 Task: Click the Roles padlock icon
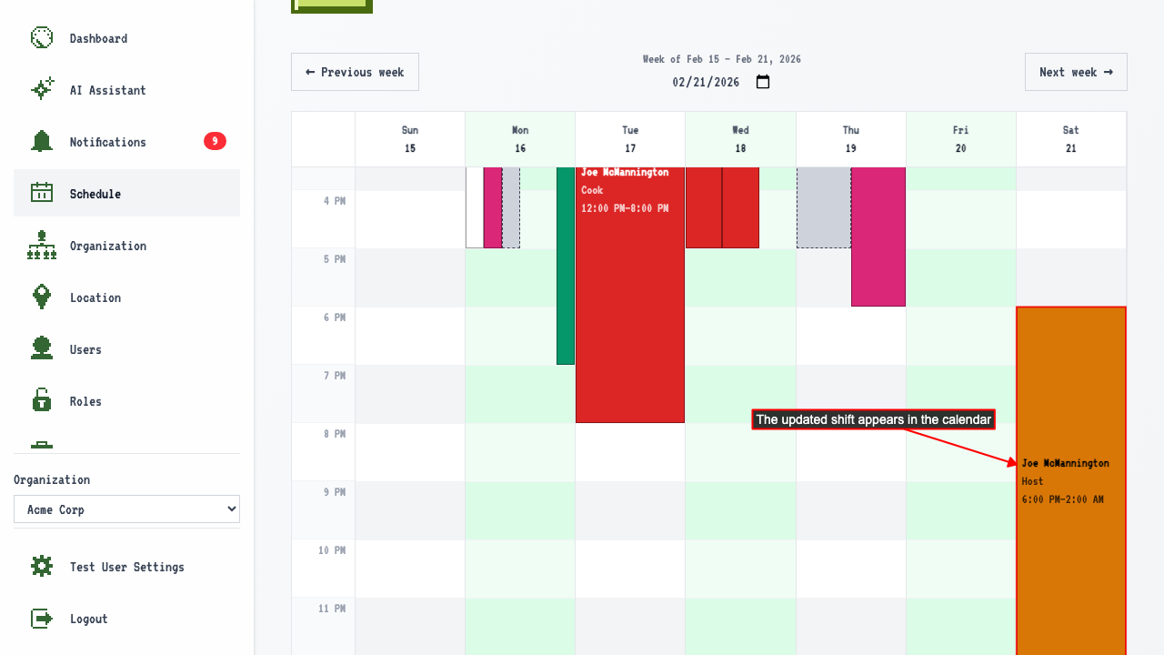click(42, 401)
